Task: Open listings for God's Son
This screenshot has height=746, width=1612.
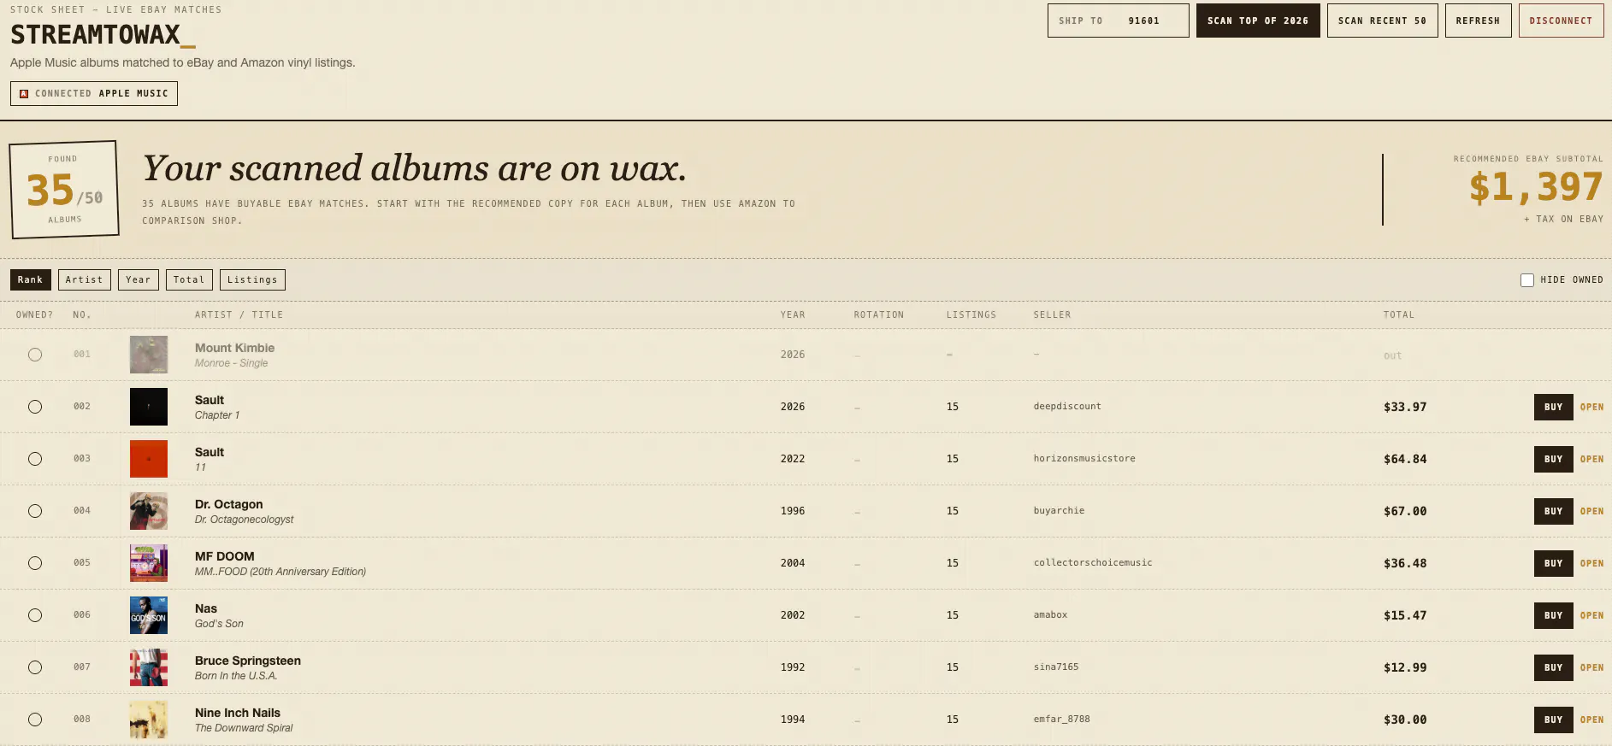Action: point(1591,615)
